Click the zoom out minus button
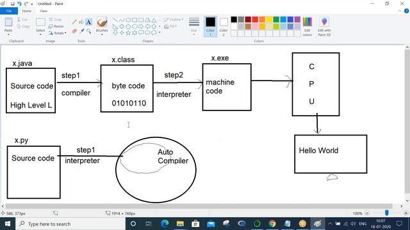 [x=367, y=213]
